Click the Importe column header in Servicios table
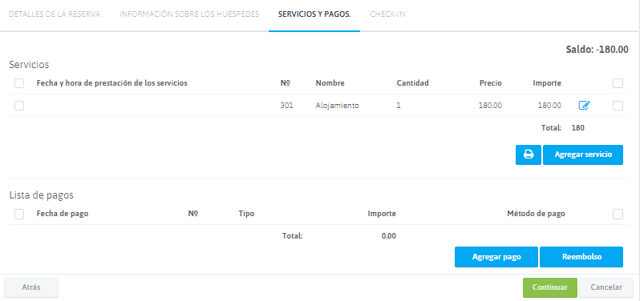The image size is (640, 301). point(547,83)
